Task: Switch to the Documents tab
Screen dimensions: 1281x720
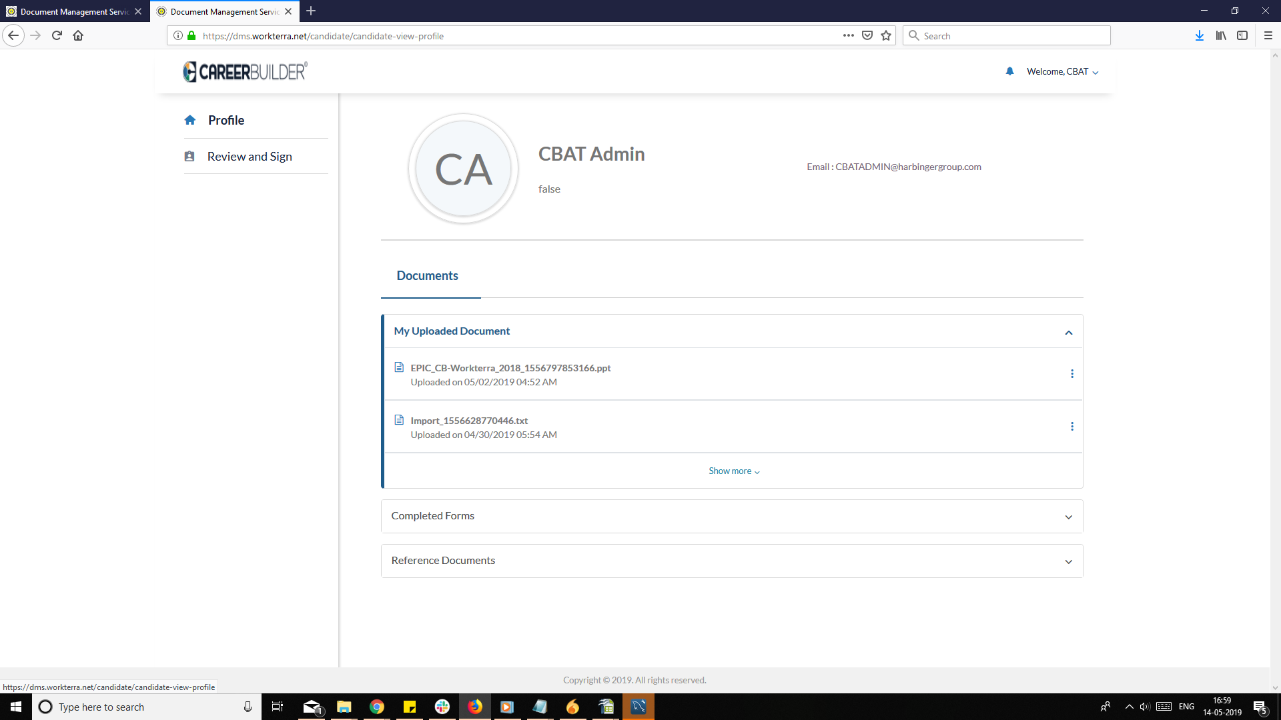Action: (x=427, y=275)
